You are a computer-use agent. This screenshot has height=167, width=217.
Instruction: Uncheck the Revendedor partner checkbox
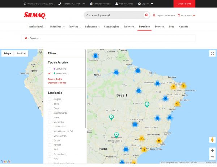[x=50, y=73]
